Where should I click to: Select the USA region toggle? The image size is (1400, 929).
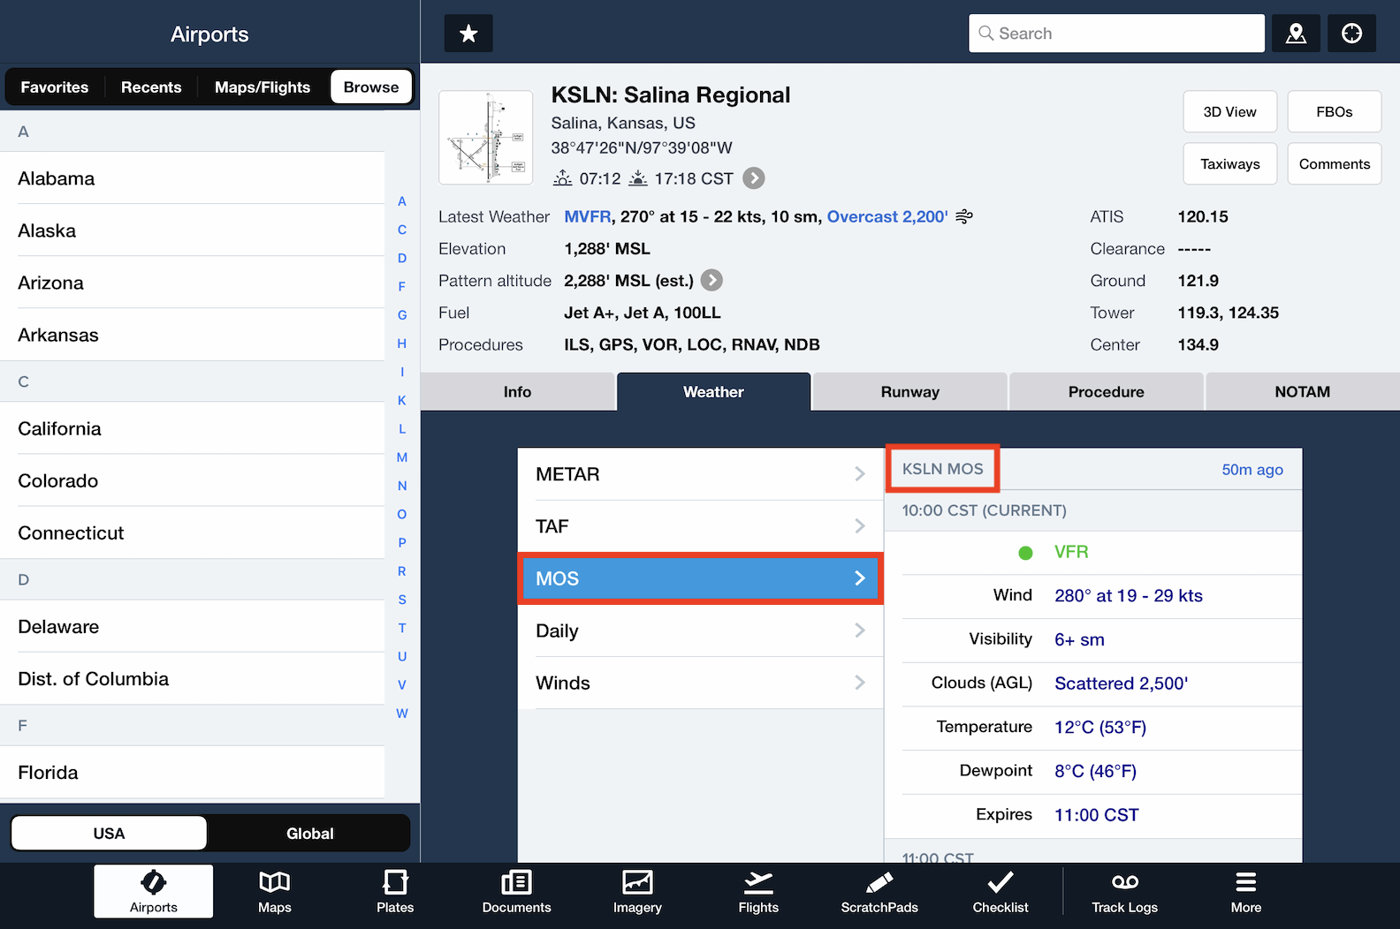(110, 833)
